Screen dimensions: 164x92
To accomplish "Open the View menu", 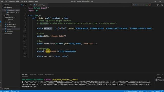I will tap(18, 2).
